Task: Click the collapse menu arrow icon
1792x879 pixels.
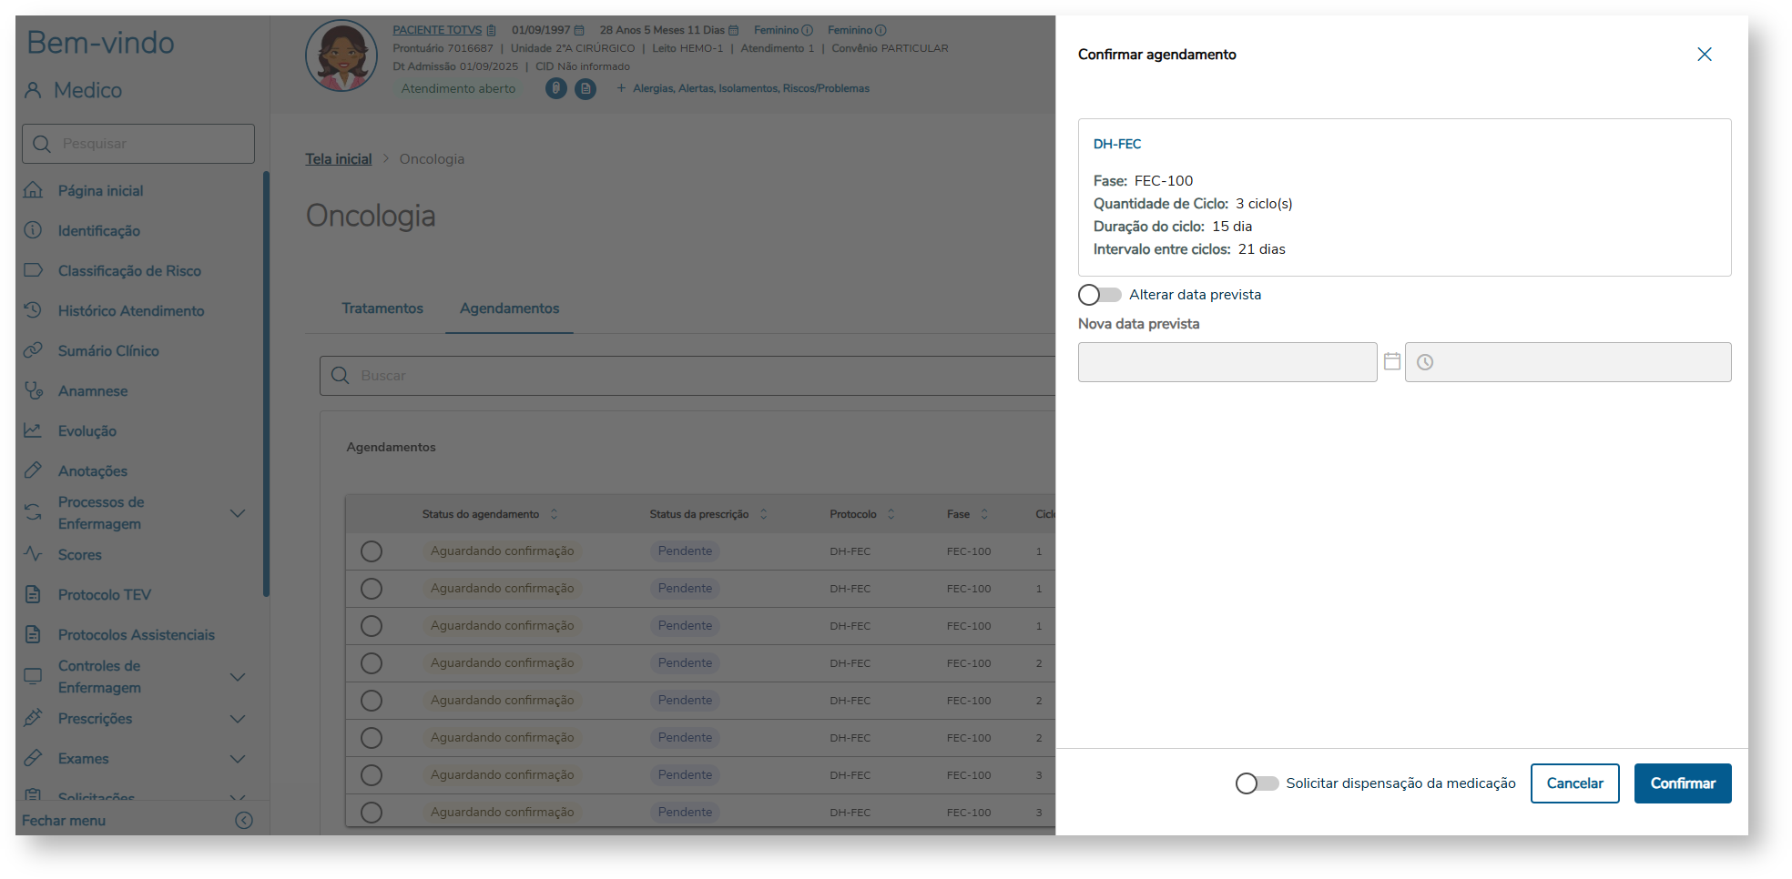Action: click(244, 820)
